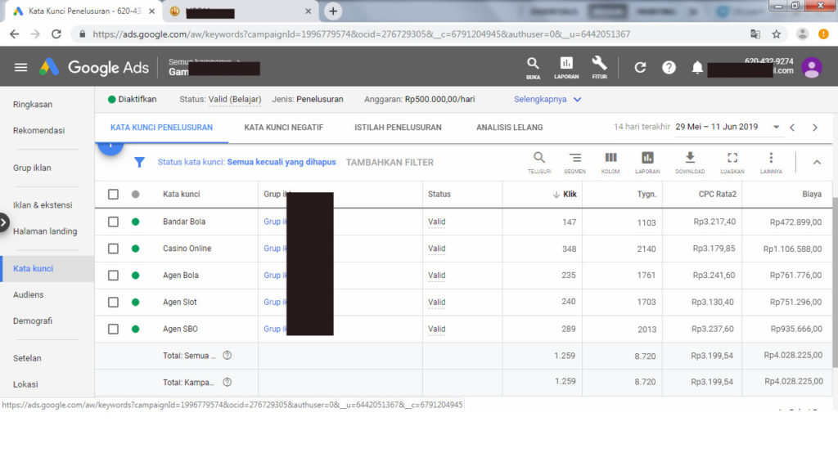The height and width of the screenshot is (471, 838).
Task: Open Halaman landing in sidebar
Action: click(45, 231)
